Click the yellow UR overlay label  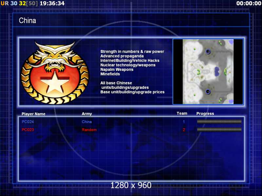pyautogui.click(x=5, y=3)
